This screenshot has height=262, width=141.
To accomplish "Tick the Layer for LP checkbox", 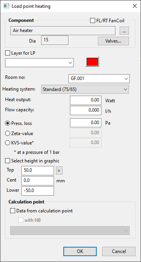I will [x=7, y=53].
